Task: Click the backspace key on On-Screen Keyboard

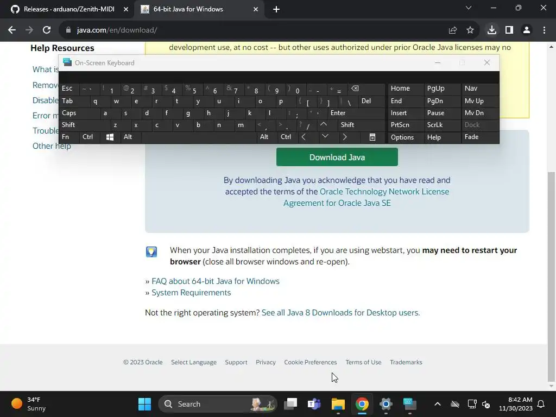Action: coord(365,89)
